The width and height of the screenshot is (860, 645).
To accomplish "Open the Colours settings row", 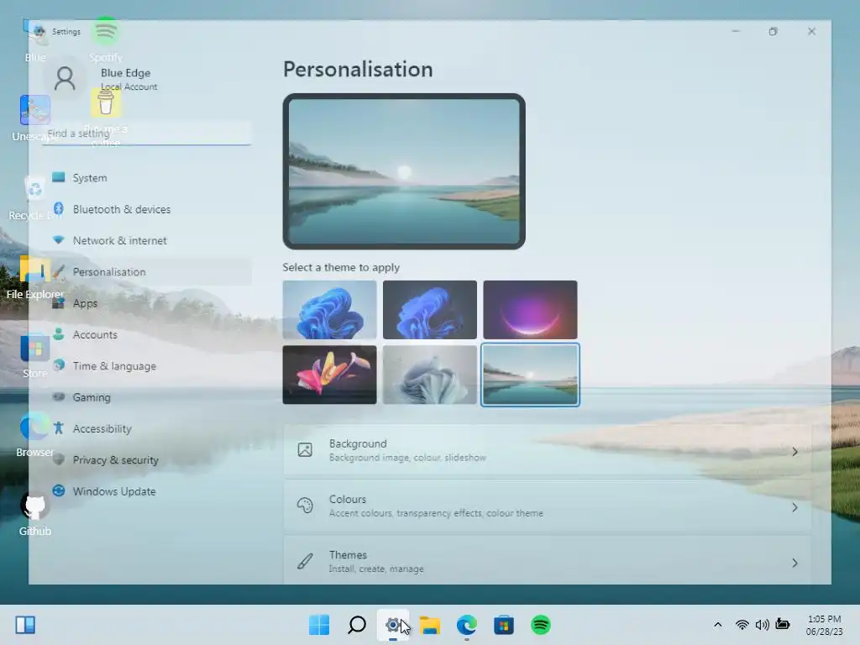I will click(x=548, y=506).
